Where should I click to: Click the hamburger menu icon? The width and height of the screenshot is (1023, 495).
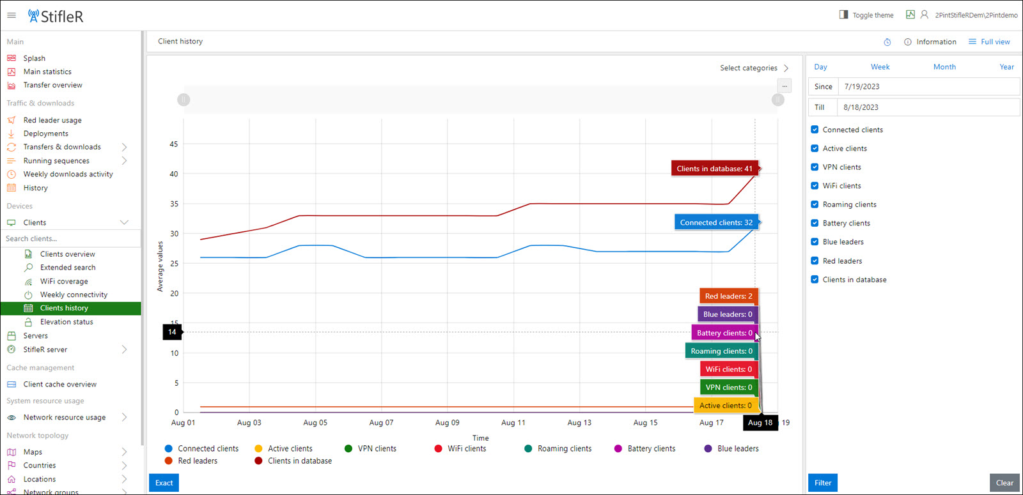(12, 15)
